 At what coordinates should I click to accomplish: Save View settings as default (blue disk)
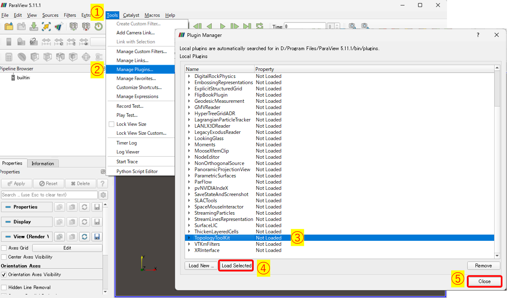pos(97,237)
